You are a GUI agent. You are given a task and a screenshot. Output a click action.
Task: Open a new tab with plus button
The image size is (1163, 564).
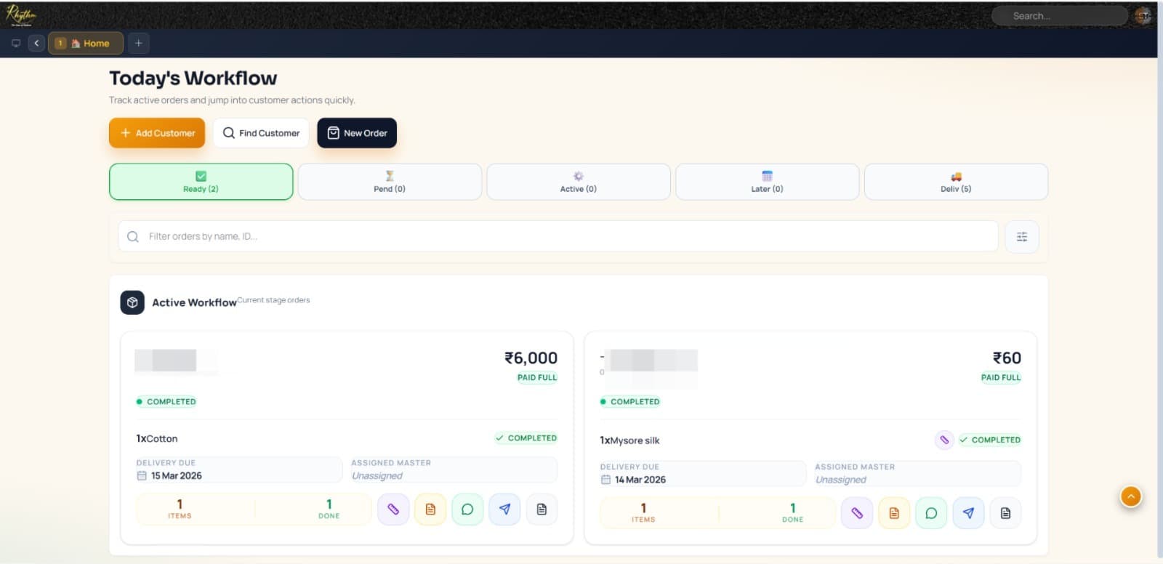tap(139, 44)
